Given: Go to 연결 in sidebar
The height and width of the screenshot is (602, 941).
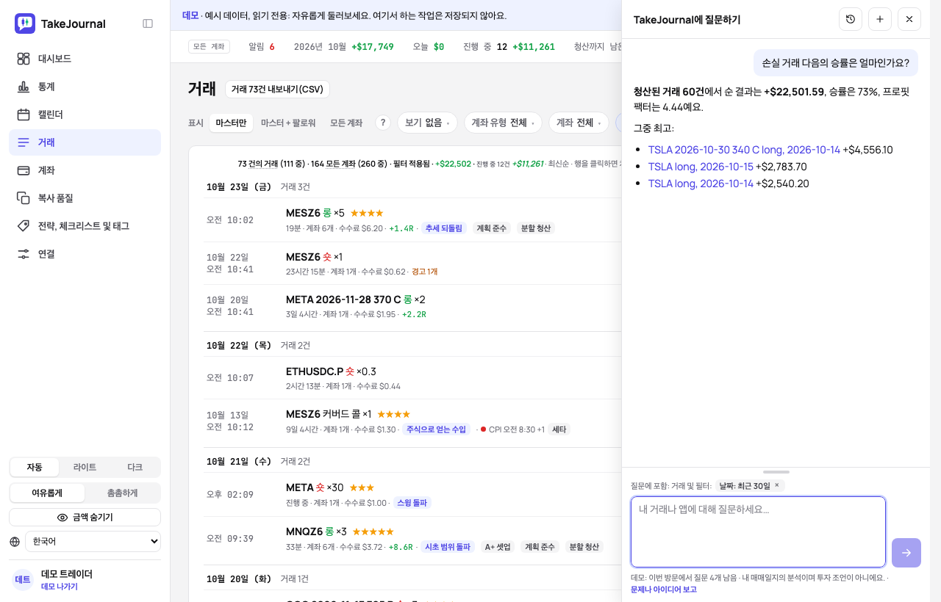Looking at the screenshot, I should point(85,254).
